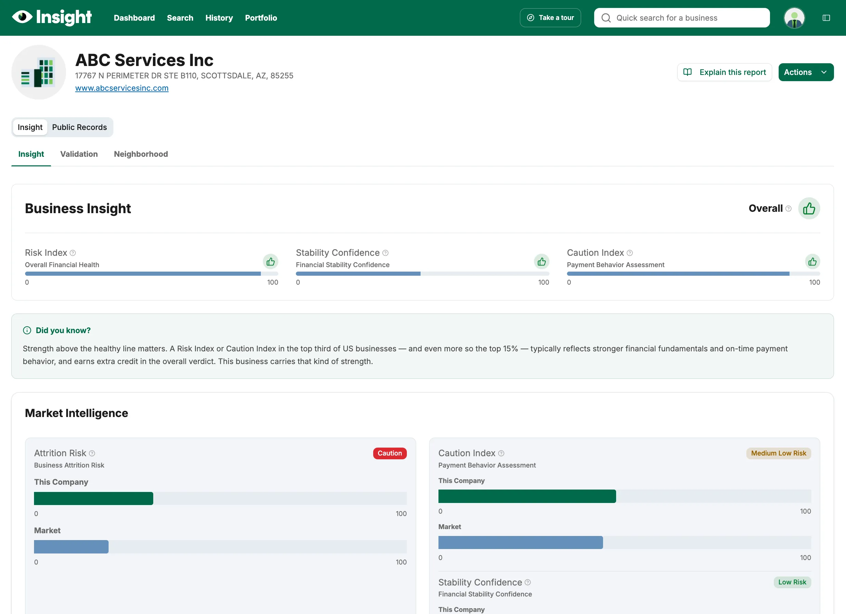Click the Attrition Risk This Company bar
846x614 pixels.
coord(220,498)
